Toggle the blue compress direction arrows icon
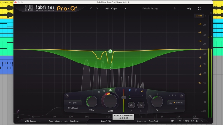This screenshot has height=125, width=223. point(130,90)
